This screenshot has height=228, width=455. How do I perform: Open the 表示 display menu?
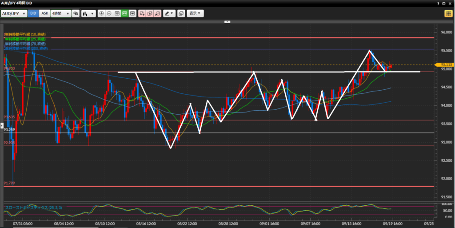pyautogui.click(x=195, y=13)
